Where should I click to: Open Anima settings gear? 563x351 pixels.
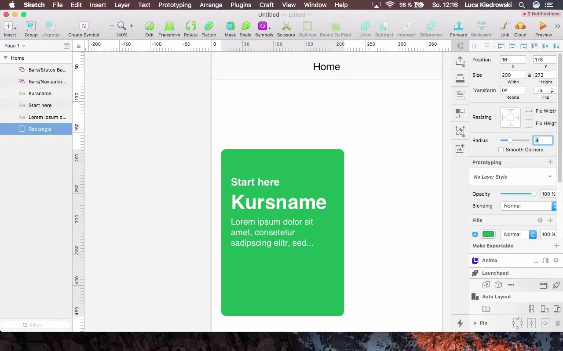556,260
